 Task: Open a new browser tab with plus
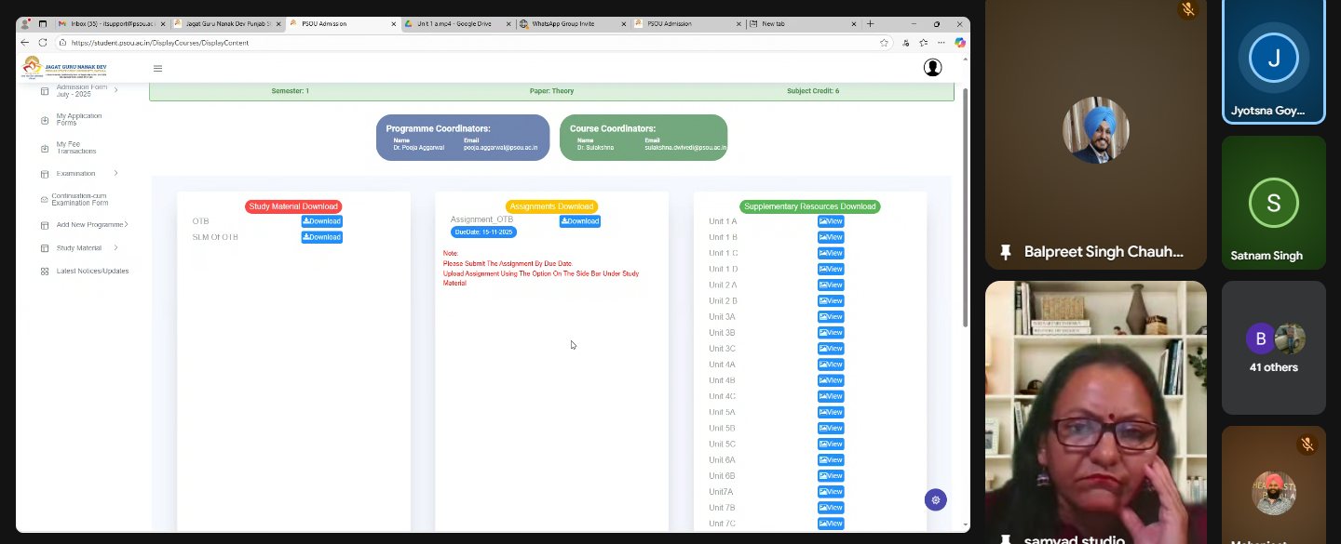(x=870, y=24)
